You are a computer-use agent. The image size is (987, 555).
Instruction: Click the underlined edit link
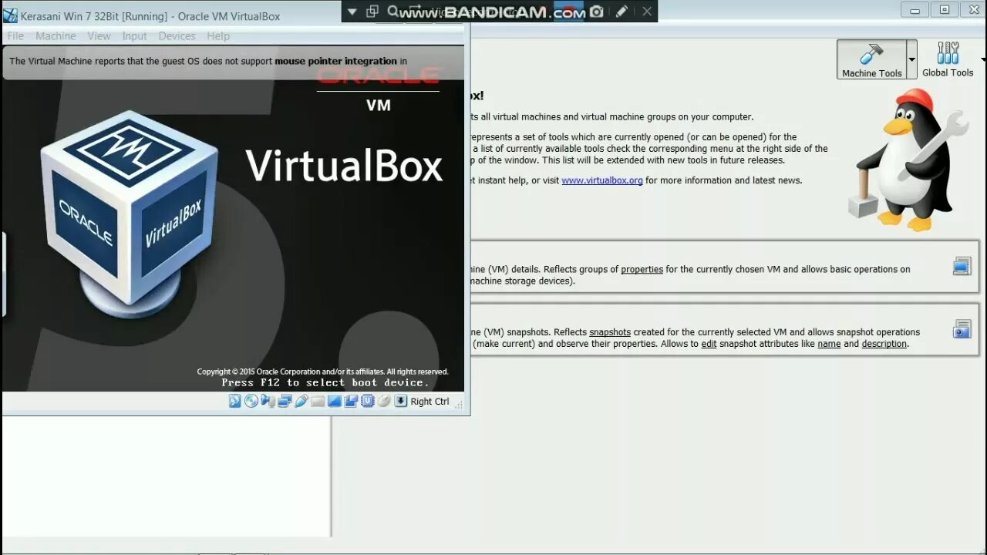tap(709, 344)
